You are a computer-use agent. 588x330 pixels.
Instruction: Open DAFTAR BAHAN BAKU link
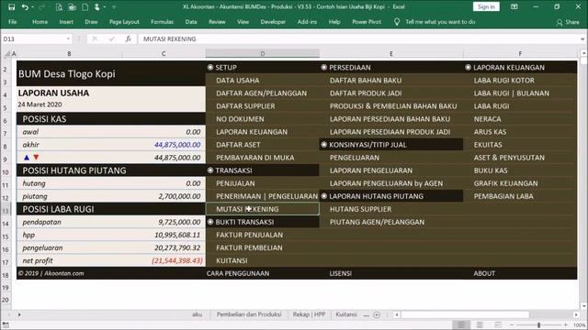click(366, 81)
